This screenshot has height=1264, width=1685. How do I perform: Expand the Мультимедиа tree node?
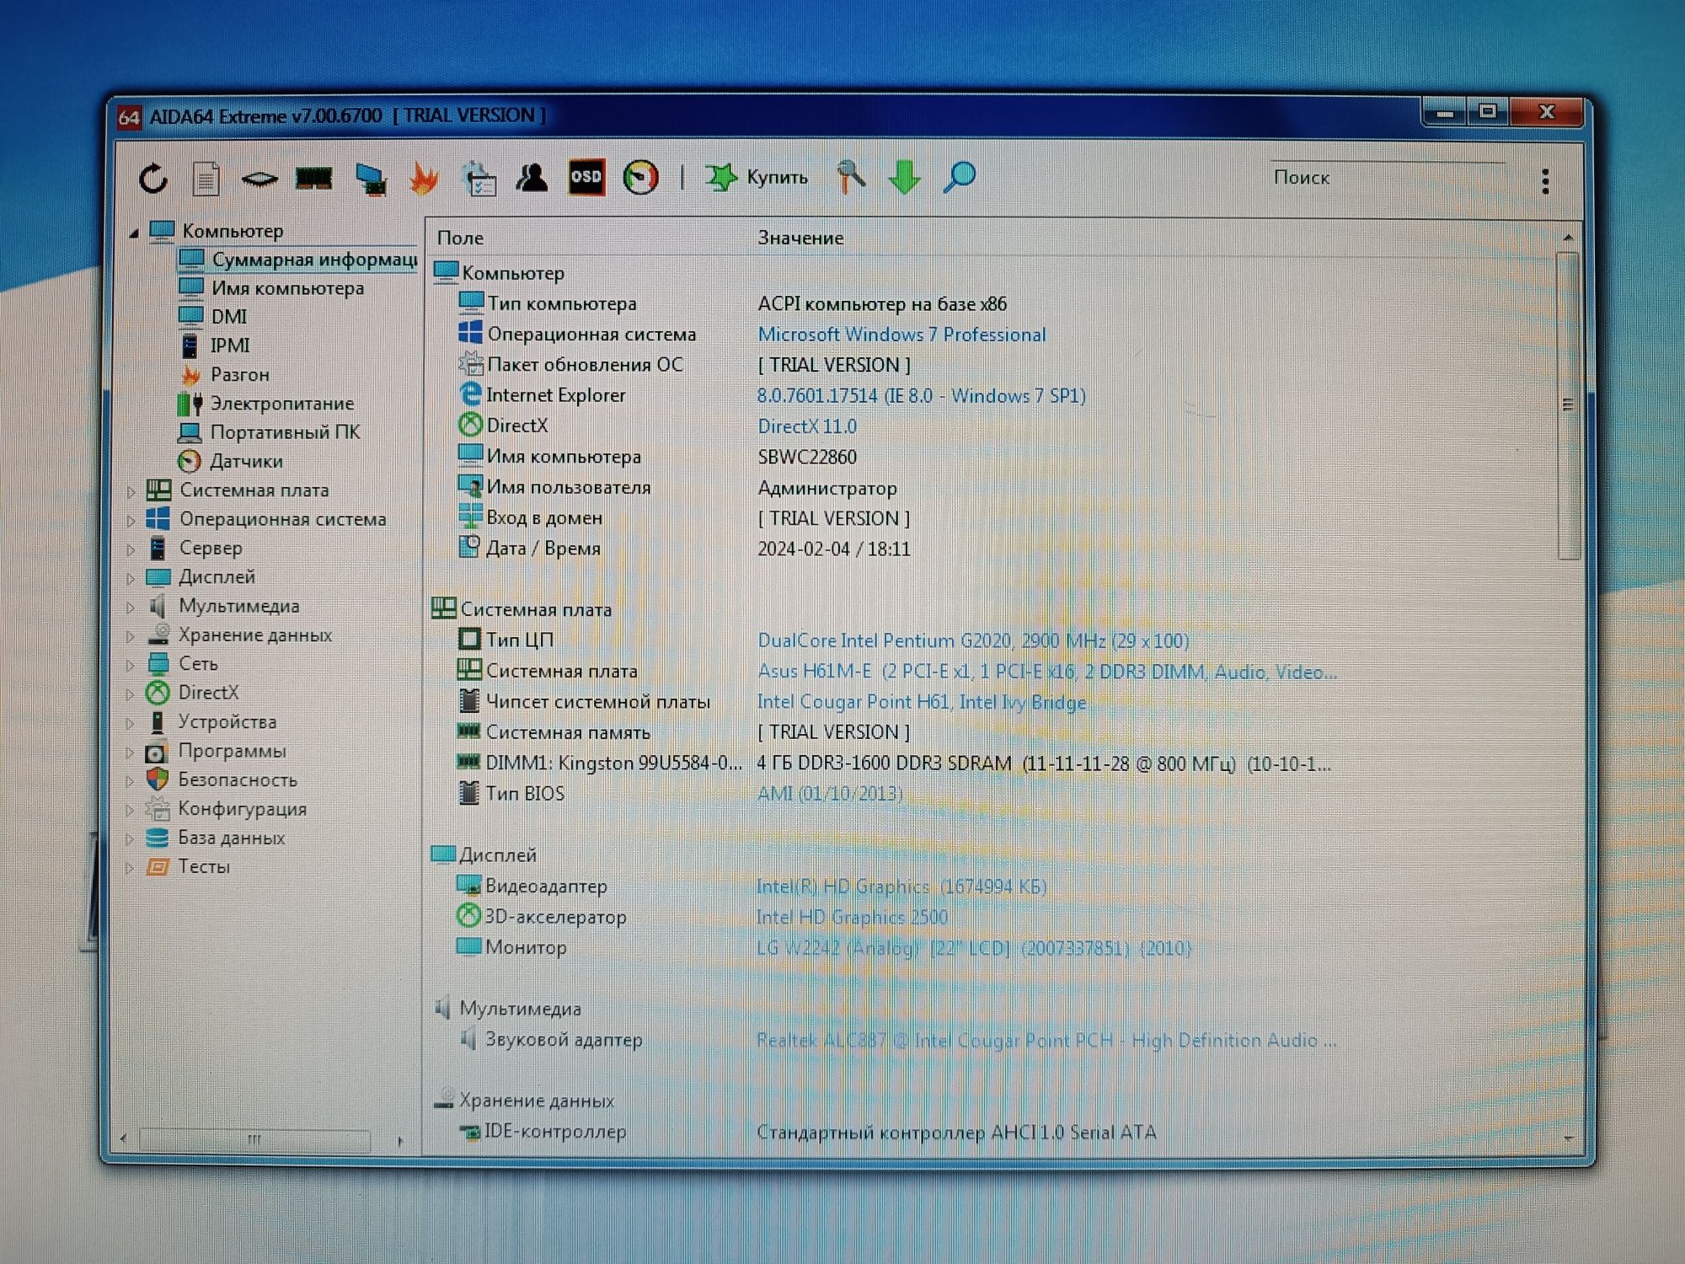coord(131,608)
